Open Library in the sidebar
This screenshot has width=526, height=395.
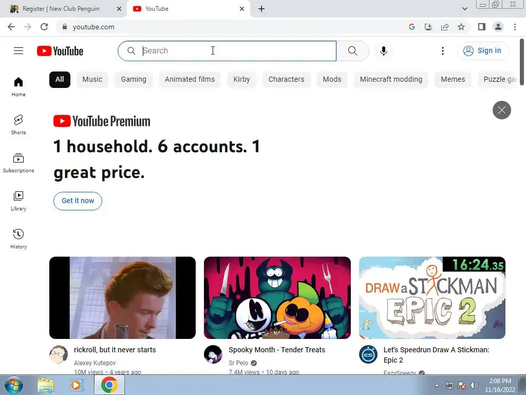pyautogui.click(x=18, y=201)
